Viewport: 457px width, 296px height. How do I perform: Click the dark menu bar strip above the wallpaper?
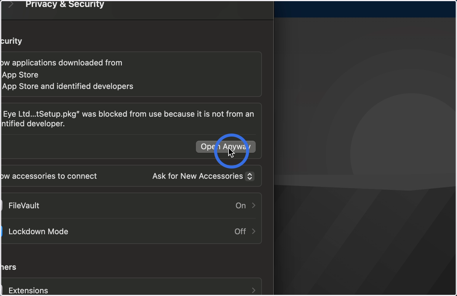coord(365,9)
